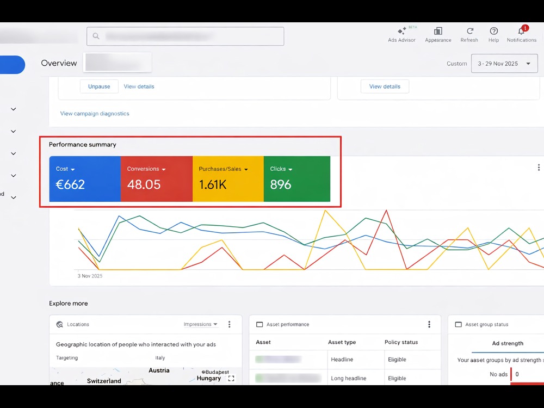Viewport: 544px width, 408px height.
Task: Click the Asset type column header
Action: pos(342,342)
